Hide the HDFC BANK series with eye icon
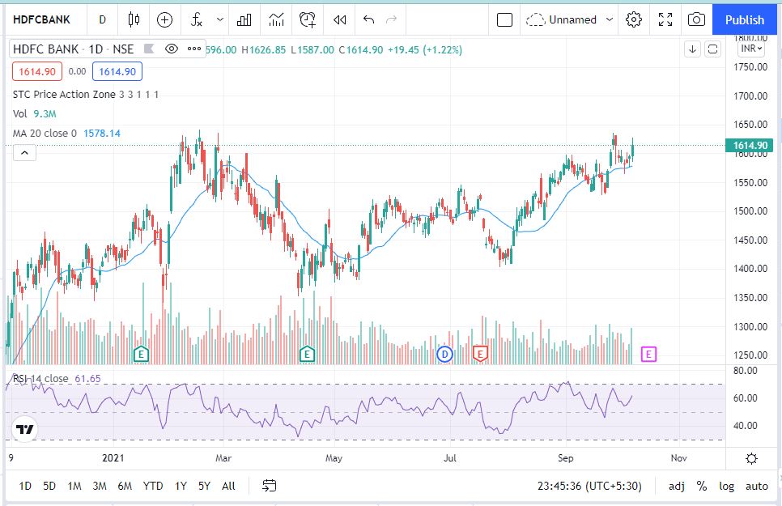The height and width of the screenshot is (506, 782). 171,49
